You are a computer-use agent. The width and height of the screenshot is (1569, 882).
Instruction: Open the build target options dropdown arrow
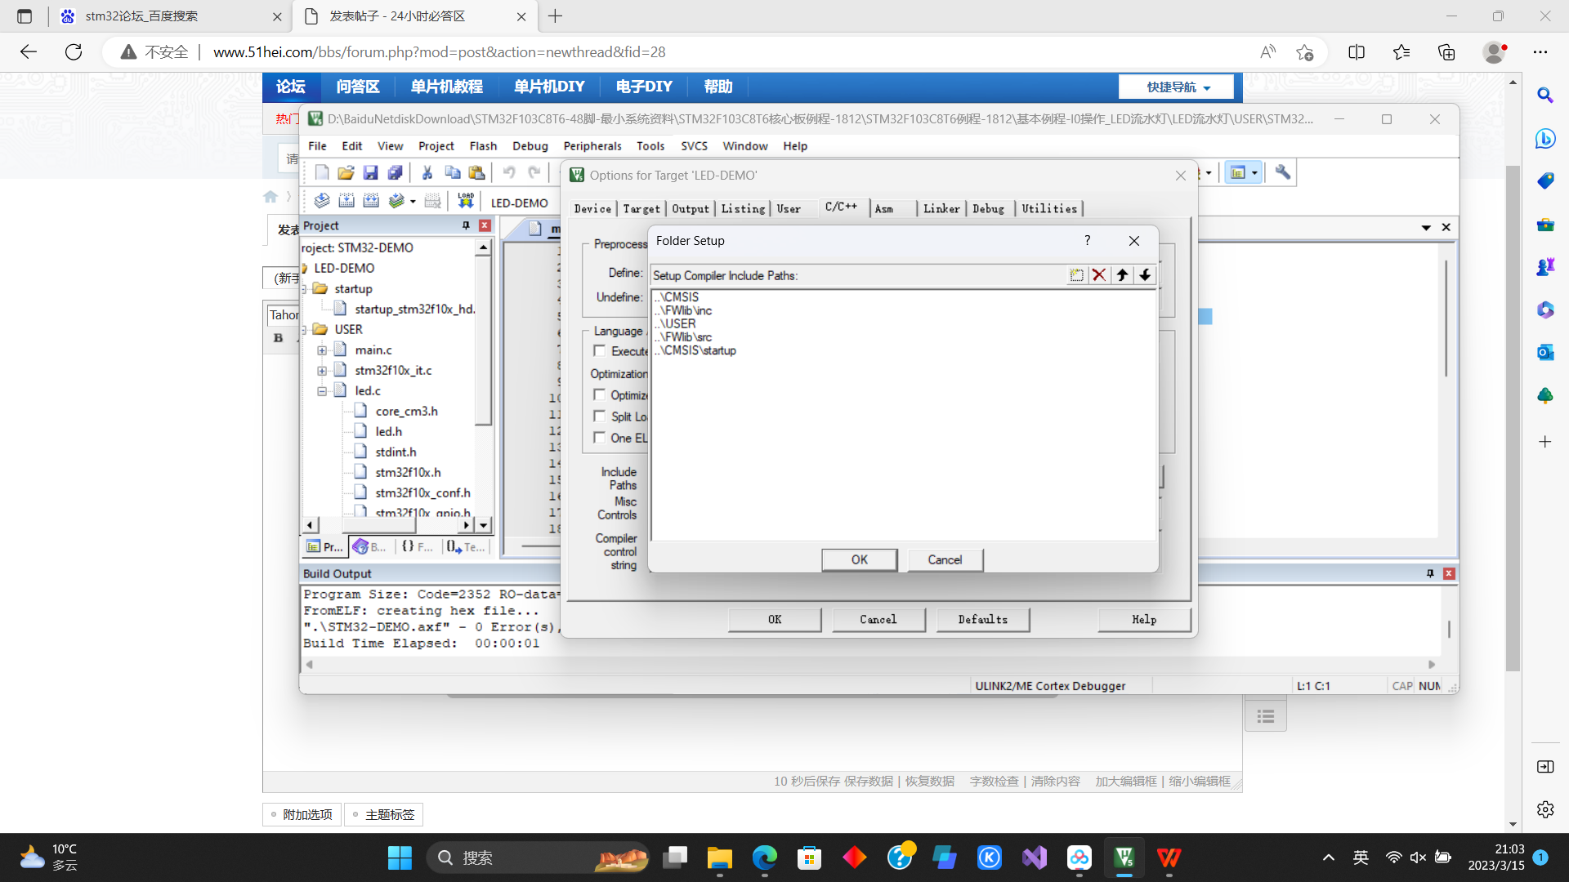click(413, 201)
